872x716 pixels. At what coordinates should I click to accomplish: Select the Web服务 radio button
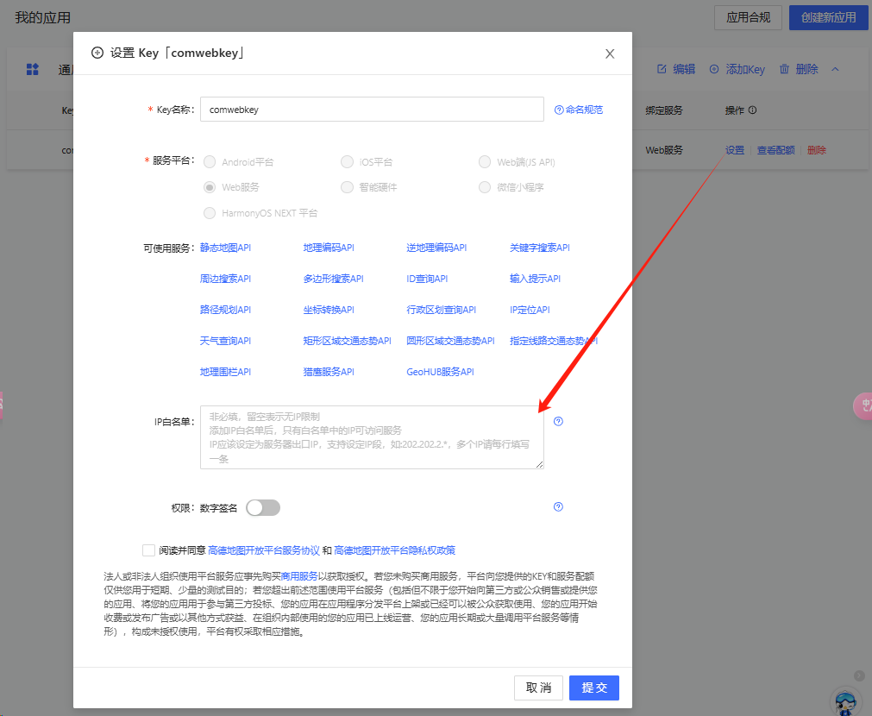point(210,187)
